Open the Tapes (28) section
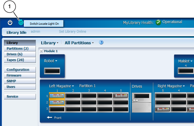This screenshot has width=194, height=126. click(20, 60)
